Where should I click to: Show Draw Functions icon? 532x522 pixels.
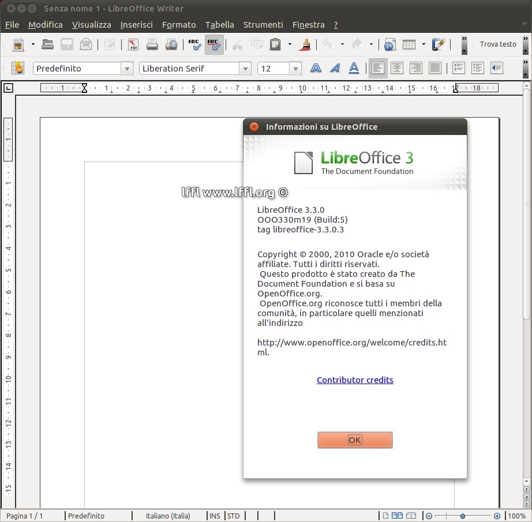point(439,44)
